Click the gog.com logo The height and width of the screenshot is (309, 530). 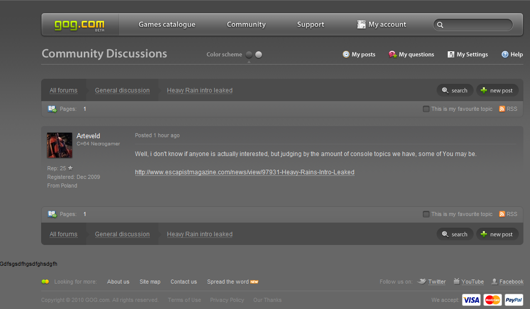point(79,25)
